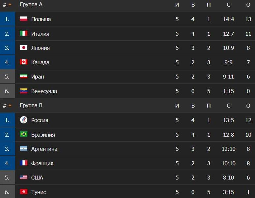This screenshot has width=255, height=198.
Task: Click the Japan flag icon
Action: click(x=24, y=48)
